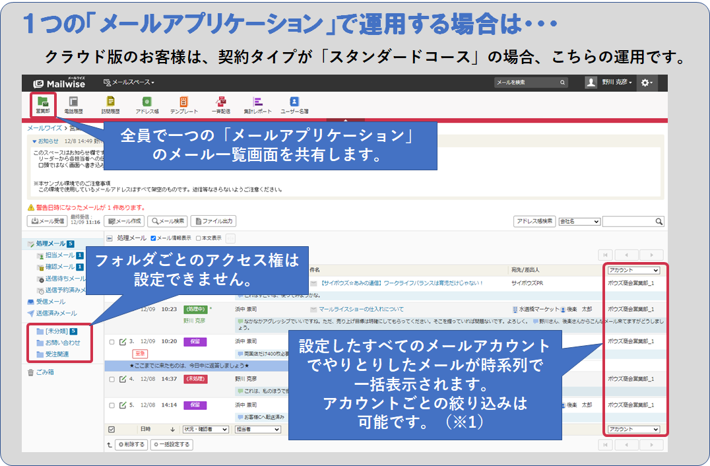Open the 訪問履歴 visit history app
Viewport: 710px width, 466px height.
tap(110, 104)
